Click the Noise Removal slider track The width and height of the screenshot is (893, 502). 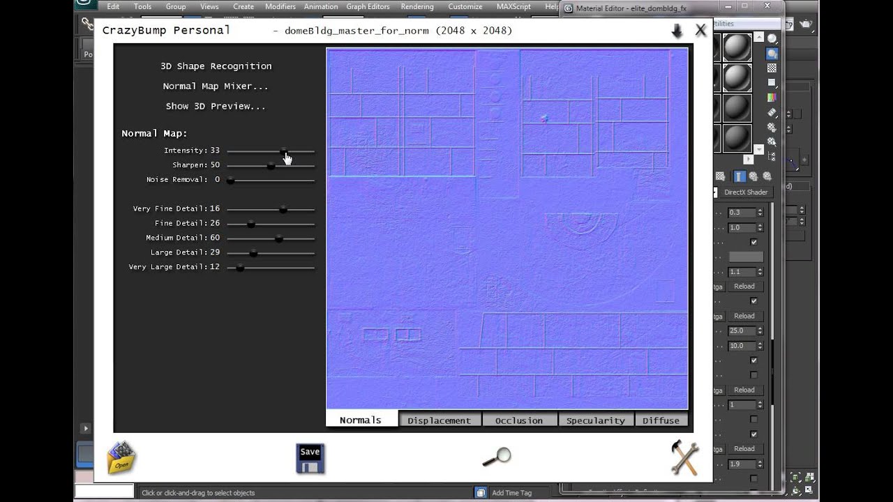pos(271,180)
